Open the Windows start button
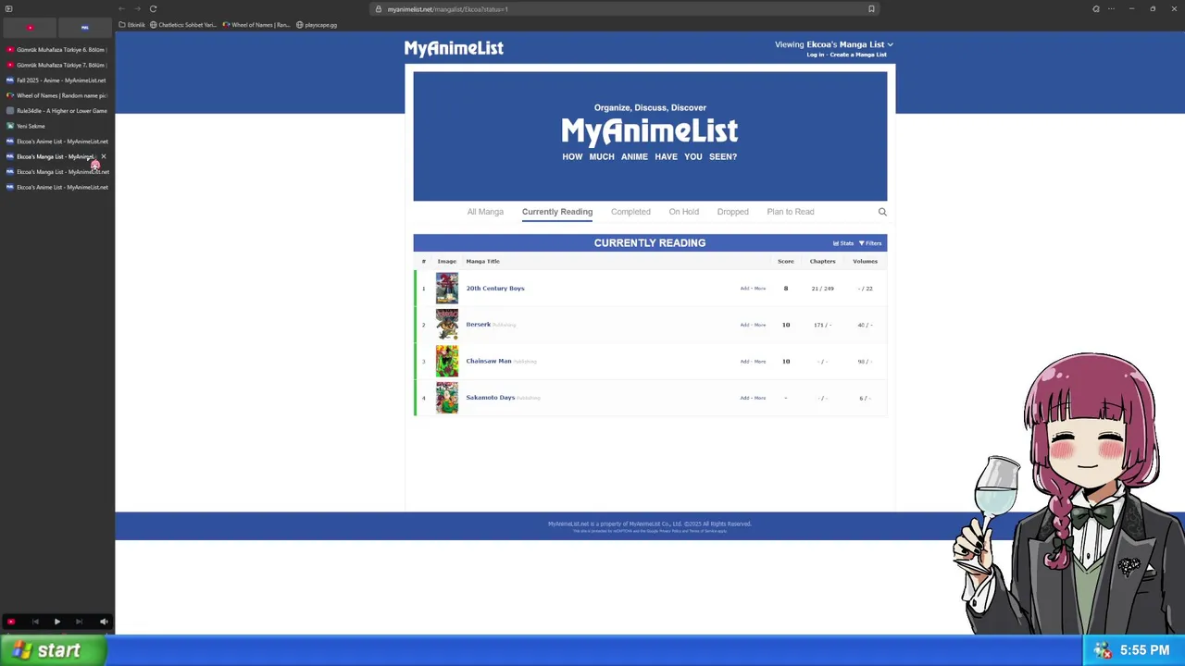1185x666 pixels. click(x=53, y=650)
